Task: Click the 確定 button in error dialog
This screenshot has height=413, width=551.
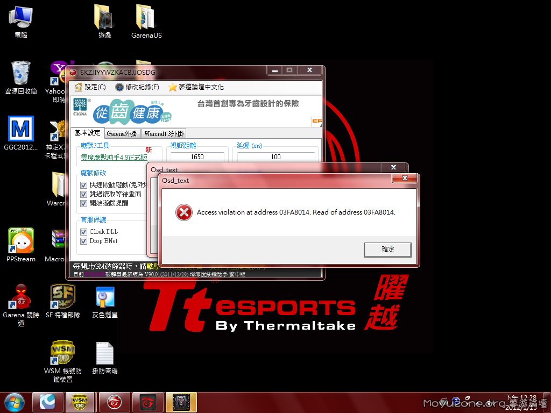Action: [387, 250]
